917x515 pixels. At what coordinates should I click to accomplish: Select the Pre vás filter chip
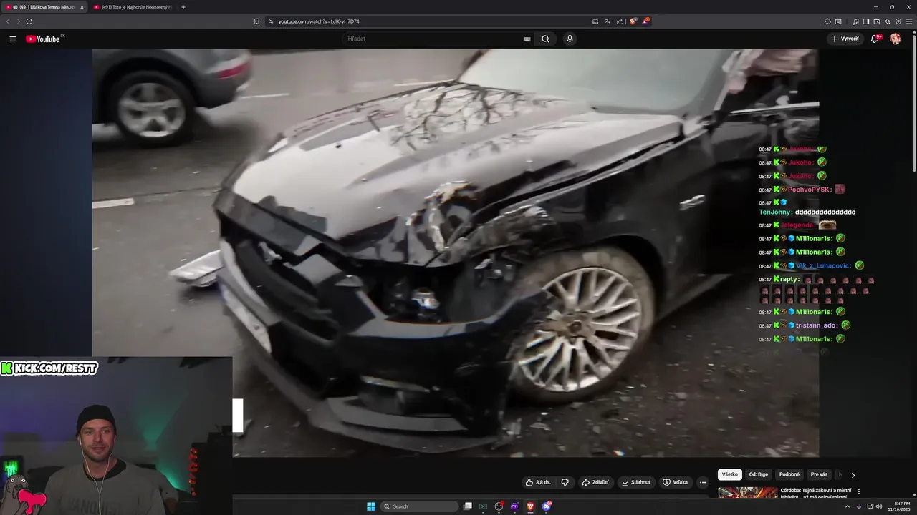[x=819, y=474]
